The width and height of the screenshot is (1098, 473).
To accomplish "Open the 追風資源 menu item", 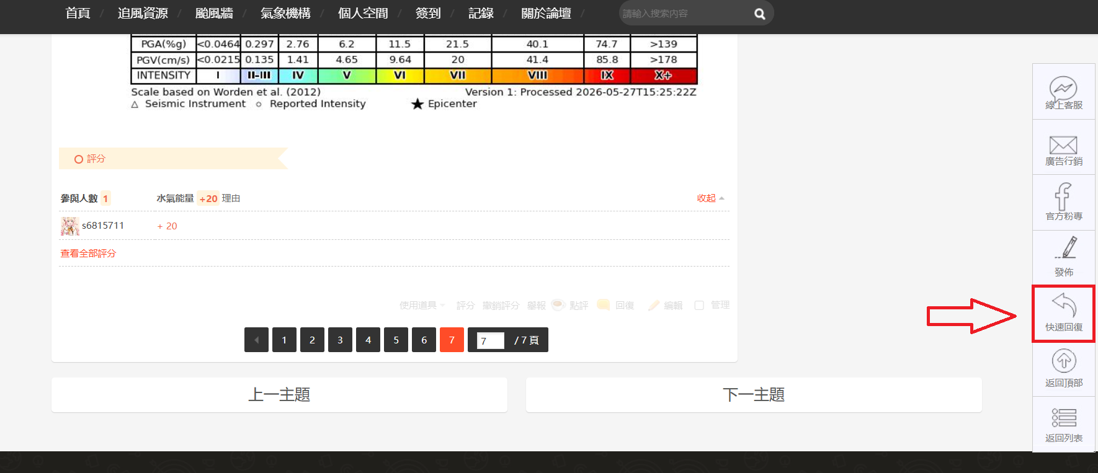I will 143,13.
